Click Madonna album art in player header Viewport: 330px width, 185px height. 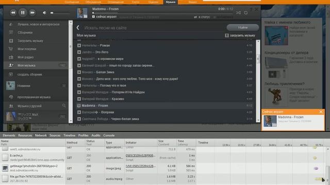[82, 13]
